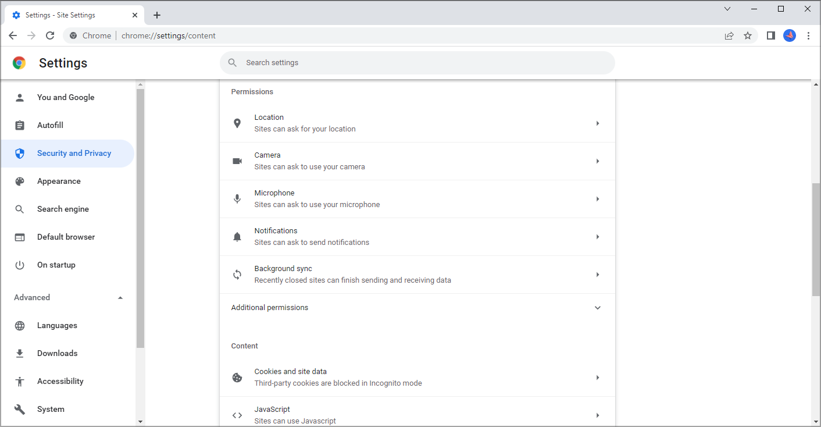
Task: Bookmark this page with the star icon
Action: click(748, 35)
